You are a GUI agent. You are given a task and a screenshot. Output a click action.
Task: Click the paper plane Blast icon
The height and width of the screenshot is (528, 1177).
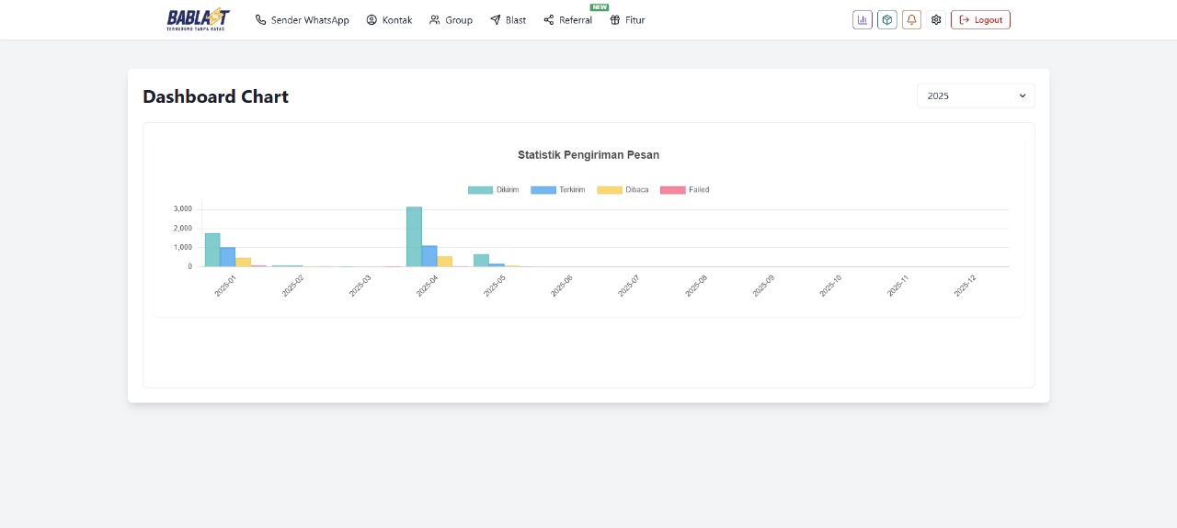click(495, 20)
